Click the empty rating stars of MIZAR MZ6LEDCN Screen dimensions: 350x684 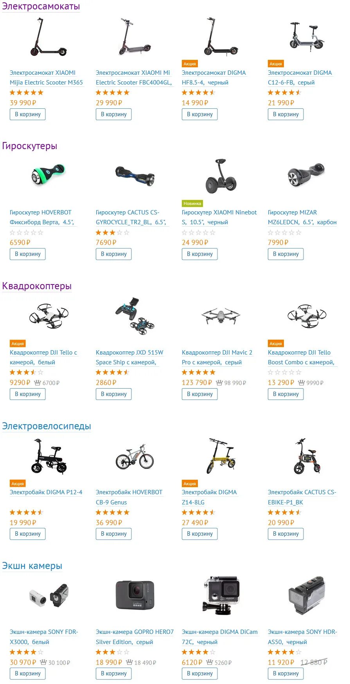coord(285,232)
